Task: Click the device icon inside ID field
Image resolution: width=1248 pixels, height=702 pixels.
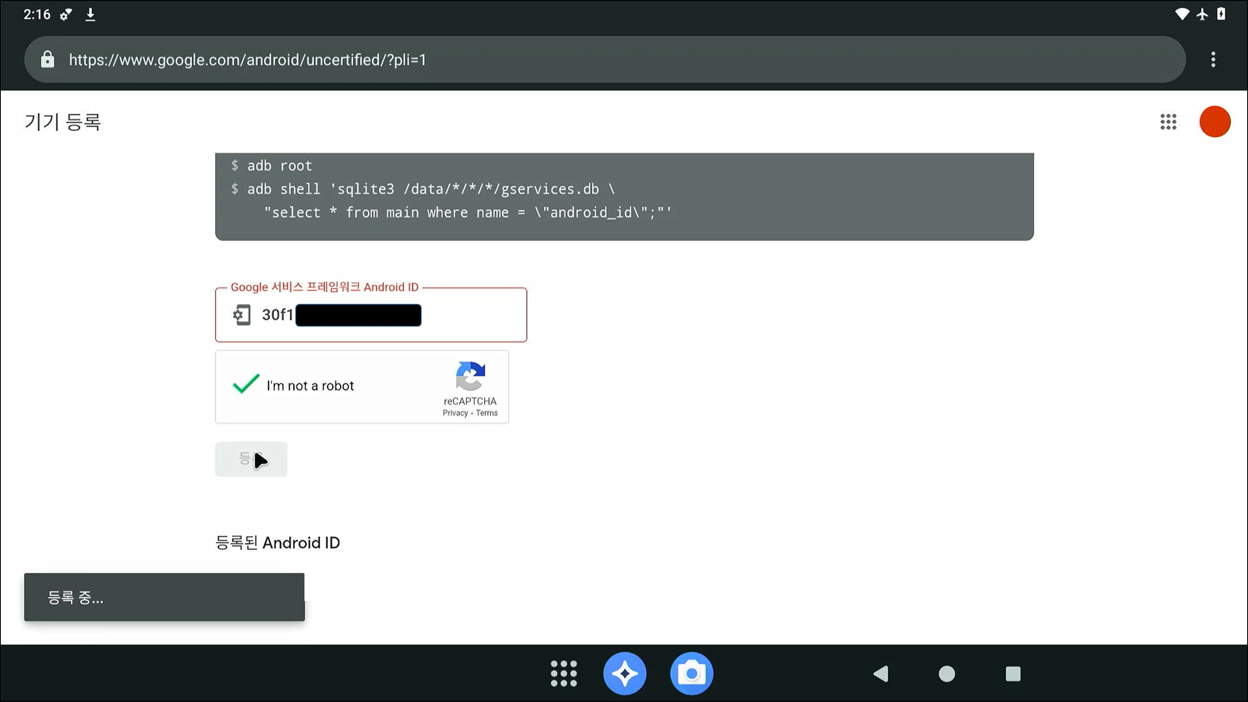Action: pyautogui.click(x=242, y=315)
